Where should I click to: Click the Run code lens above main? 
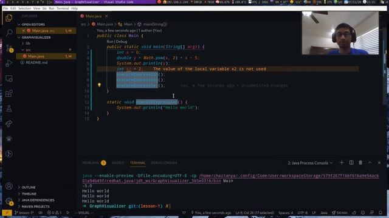(x=110, y=42)
